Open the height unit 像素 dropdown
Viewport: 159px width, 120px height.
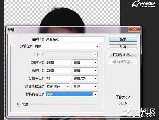point(85,70)
